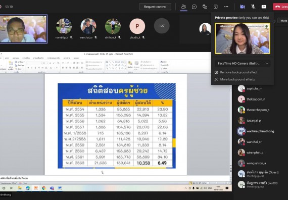
Task: Click the table cell reading 21,636
Action: point(101,163)
